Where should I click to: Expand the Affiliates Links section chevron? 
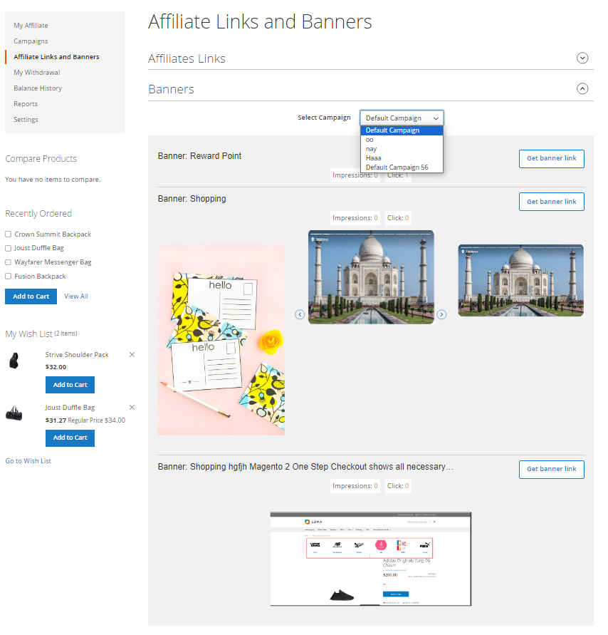[582, 58]
